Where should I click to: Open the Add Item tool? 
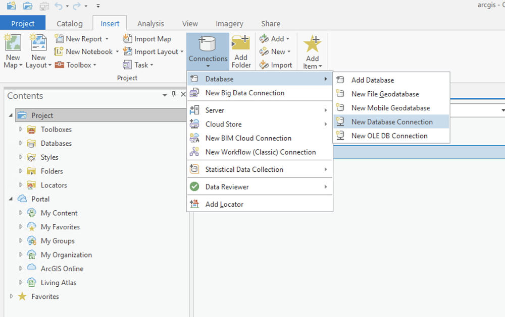click(312, 50)
